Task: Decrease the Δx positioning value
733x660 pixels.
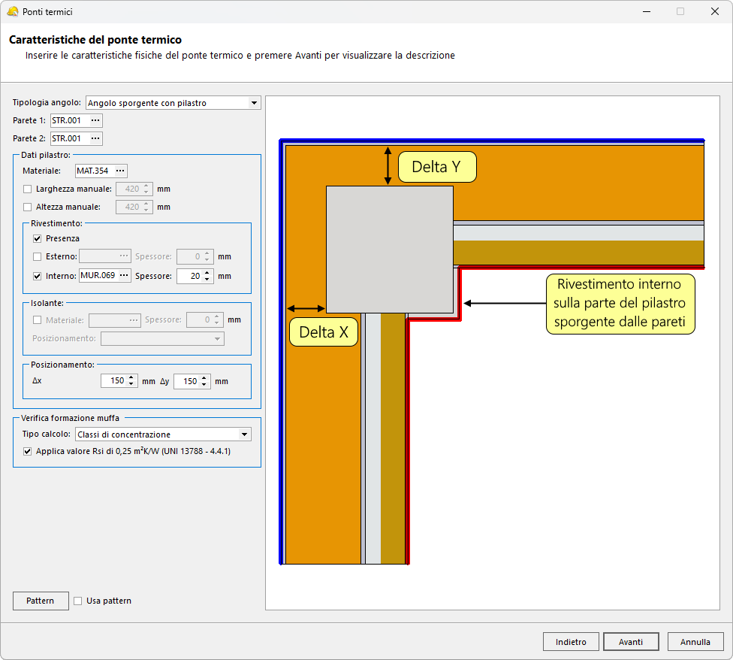Action: pyautogui.click(x=132, y=385)
